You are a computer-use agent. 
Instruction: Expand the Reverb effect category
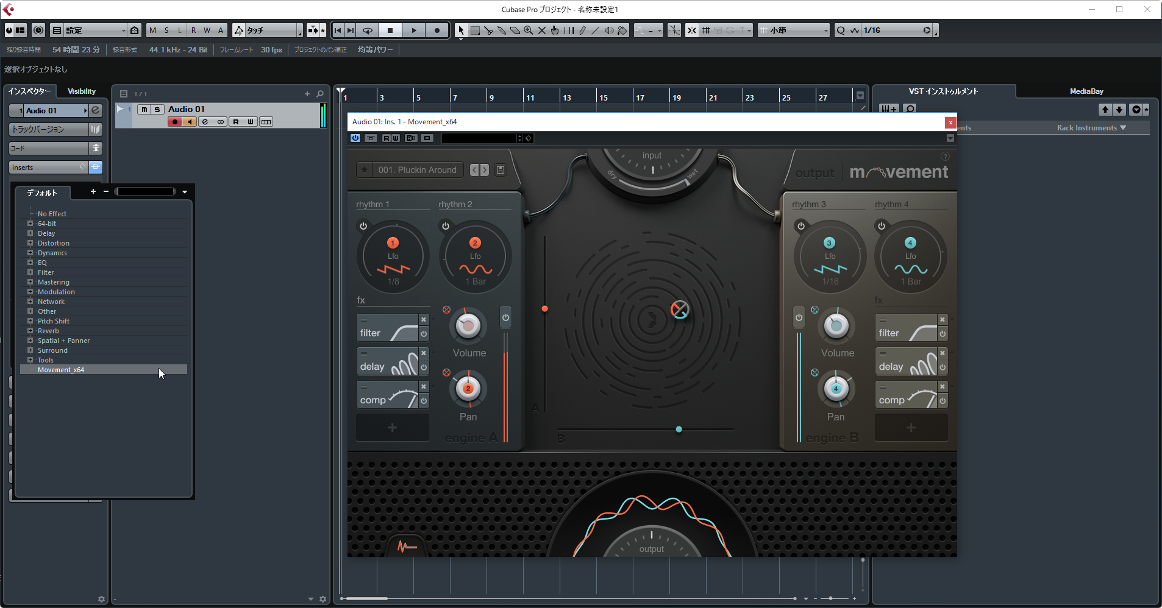[30, 331]
